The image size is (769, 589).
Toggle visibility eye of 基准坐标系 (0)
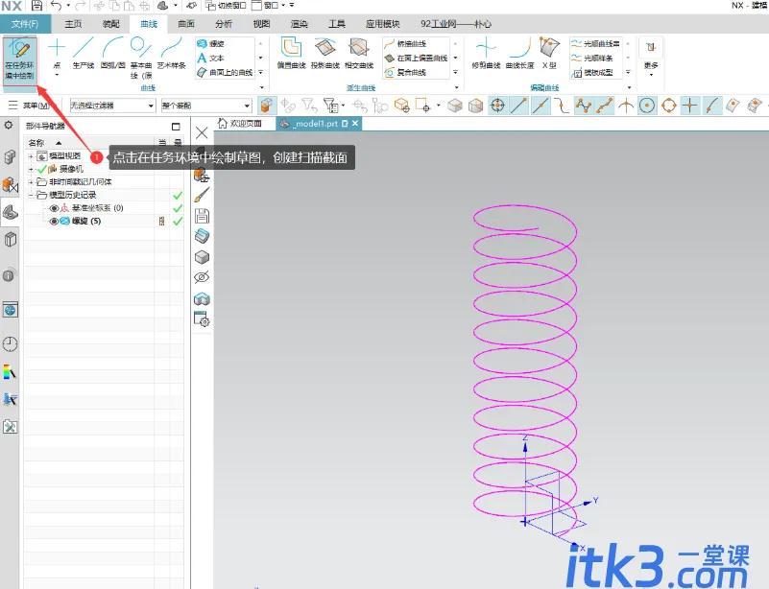point(54,208)
